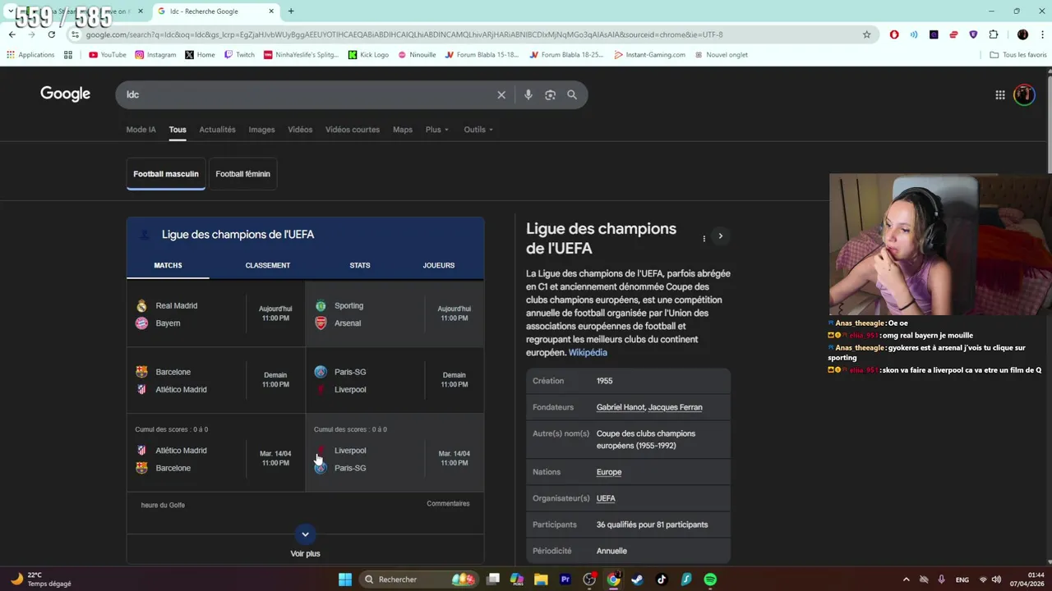The image size is (1052, 591).
Task: Open the Gabriel Hanot link
Action: tap(621, 407)
